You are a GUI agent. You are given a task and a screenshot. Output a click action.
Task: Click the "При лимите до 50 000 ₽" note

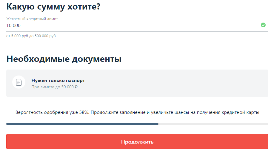55,87
